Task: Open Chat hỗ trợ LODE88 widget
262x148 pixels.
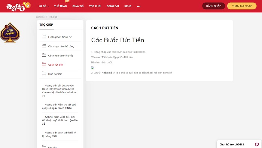Action: tap(239, 144)
